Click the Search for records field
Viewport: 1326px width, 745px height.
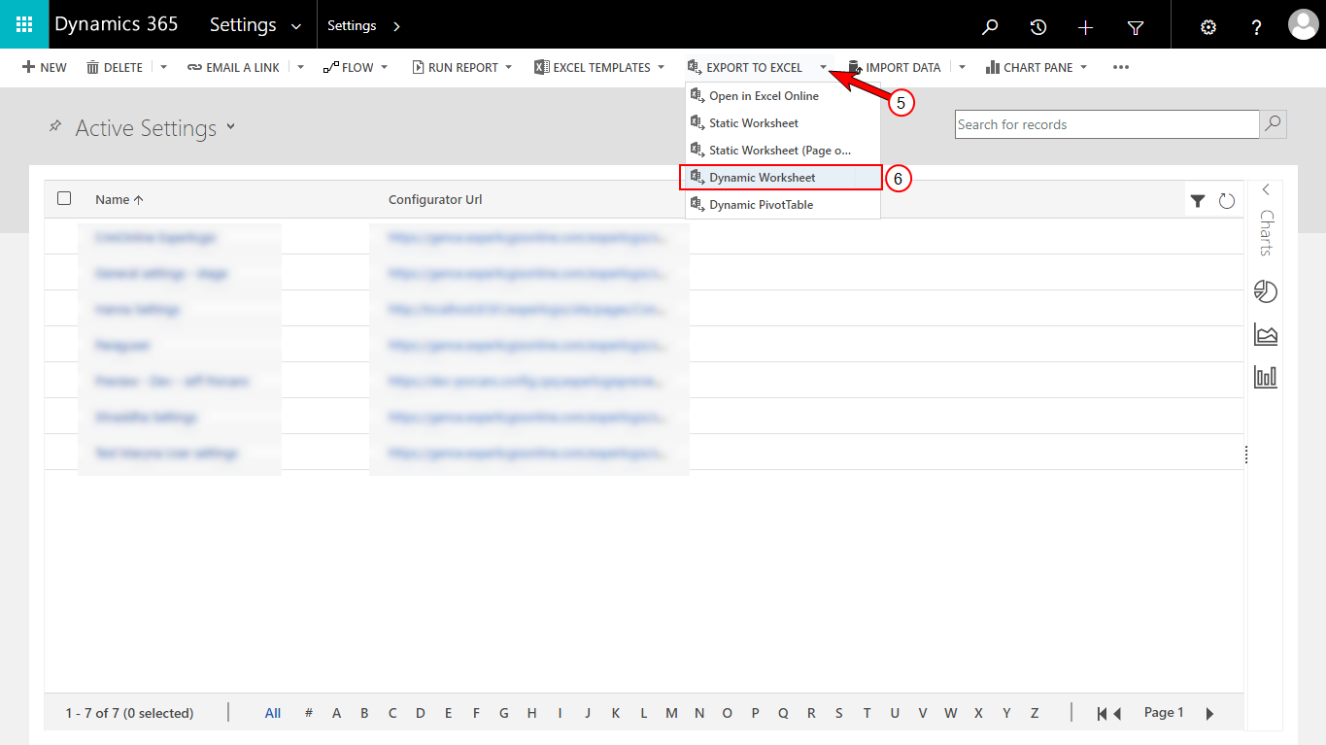click(1106, 124)
